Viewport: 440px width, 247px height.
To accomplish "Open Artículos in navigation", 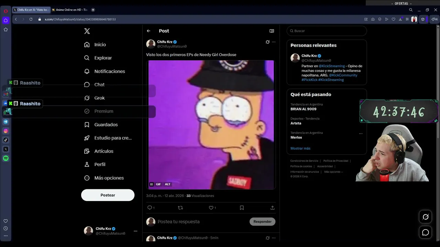I will 99,151.
